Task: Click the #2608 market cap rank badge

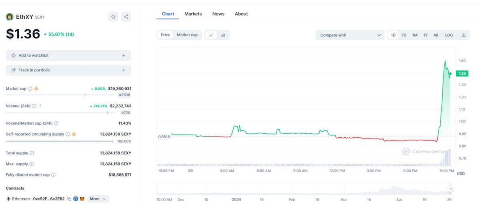Action: tap(124, 95)
